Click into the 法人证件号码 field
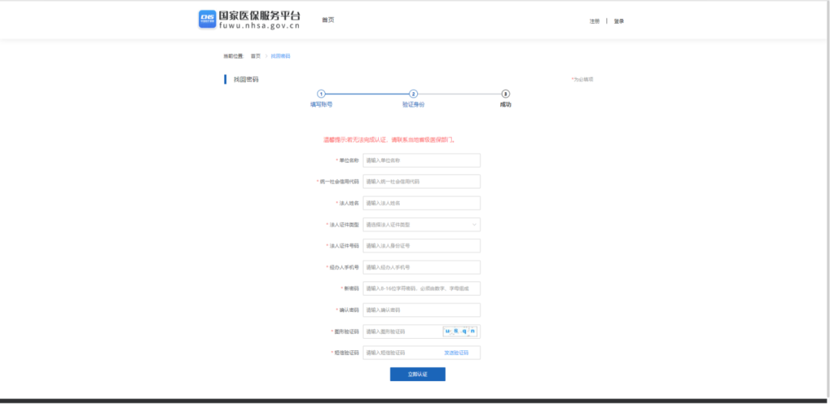 421,246
